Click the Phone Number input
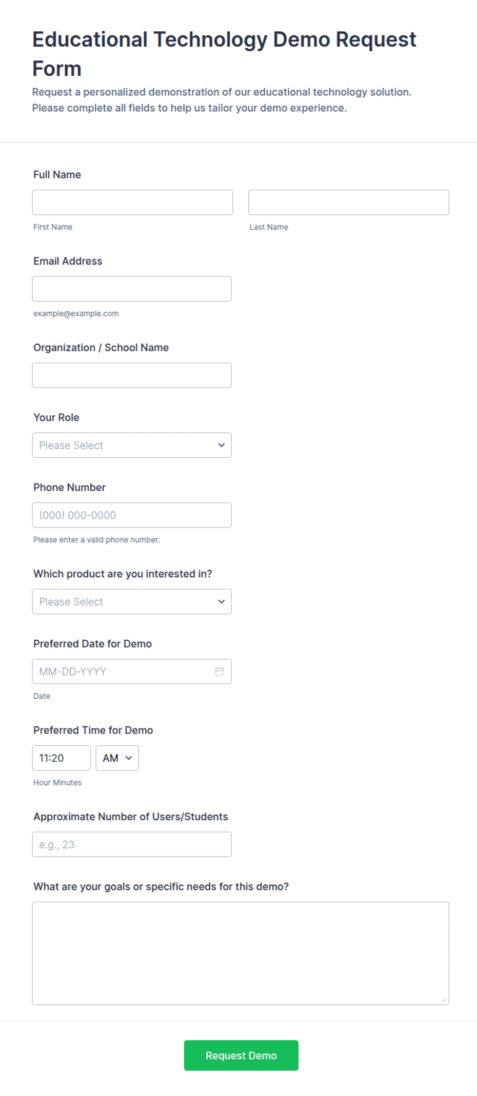477x1096 pixels. click(x=132, y=515)
